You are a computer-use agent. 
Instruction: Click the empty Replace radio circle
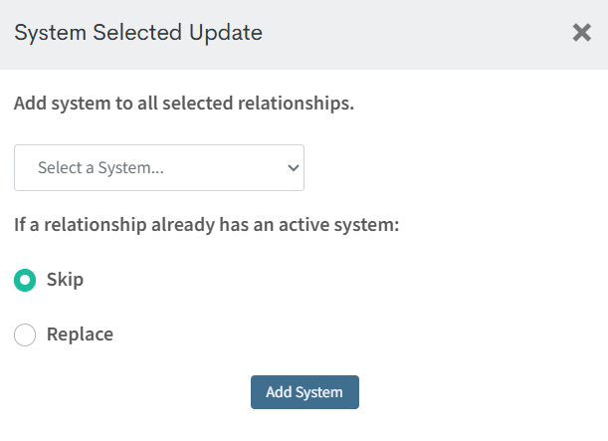25,335
